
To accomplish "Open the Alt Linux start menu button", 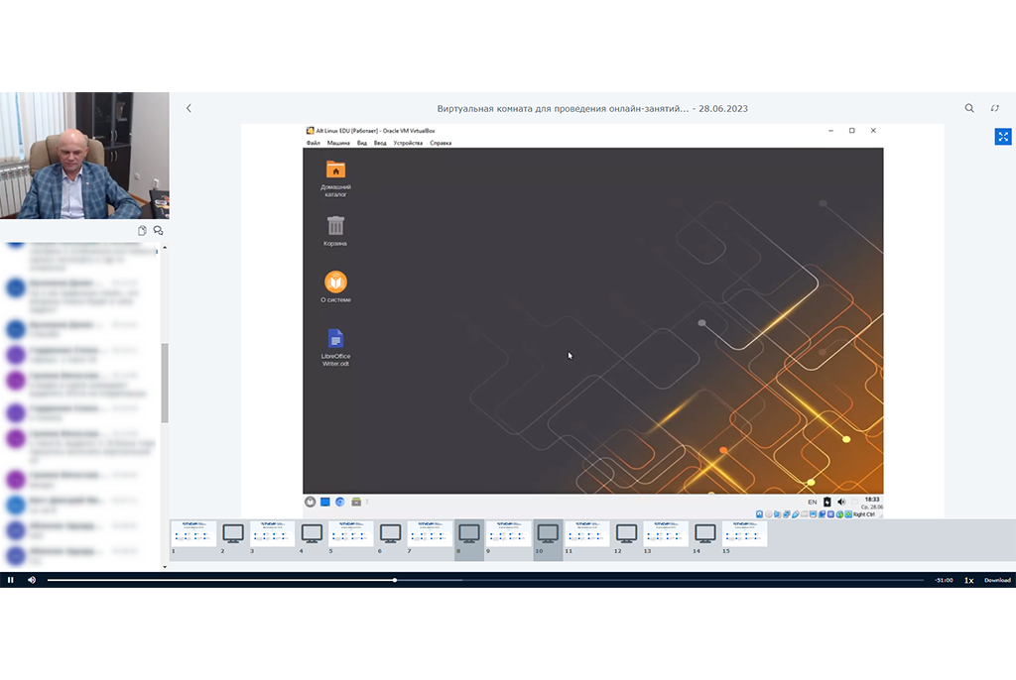I will tap(311, 502).
